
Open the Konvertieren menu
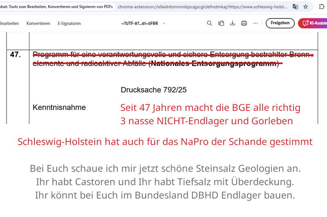coord(38,23)
